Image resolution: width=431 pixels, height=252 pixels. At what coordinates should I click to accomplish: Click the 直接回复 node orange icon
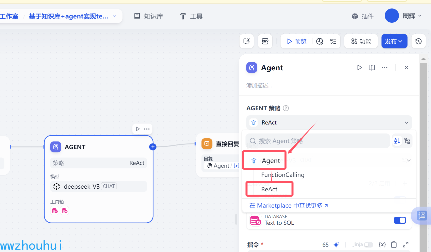click(207, 144)
